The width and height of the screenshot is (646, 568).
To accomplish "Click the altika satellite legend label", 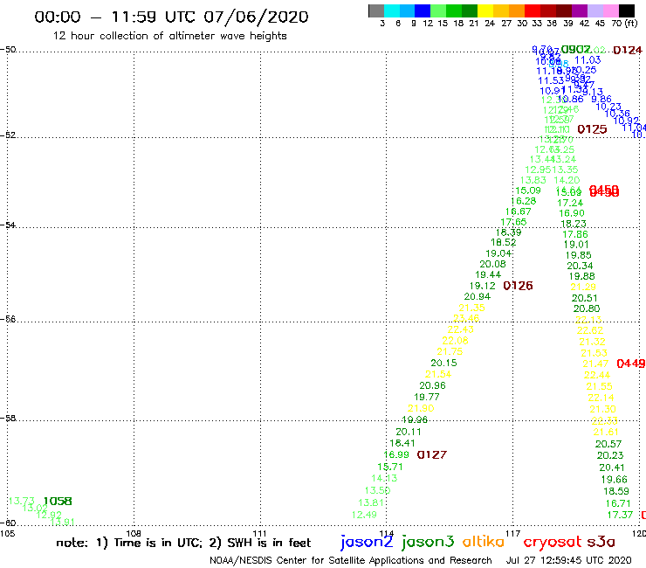I will click(484, 541).
